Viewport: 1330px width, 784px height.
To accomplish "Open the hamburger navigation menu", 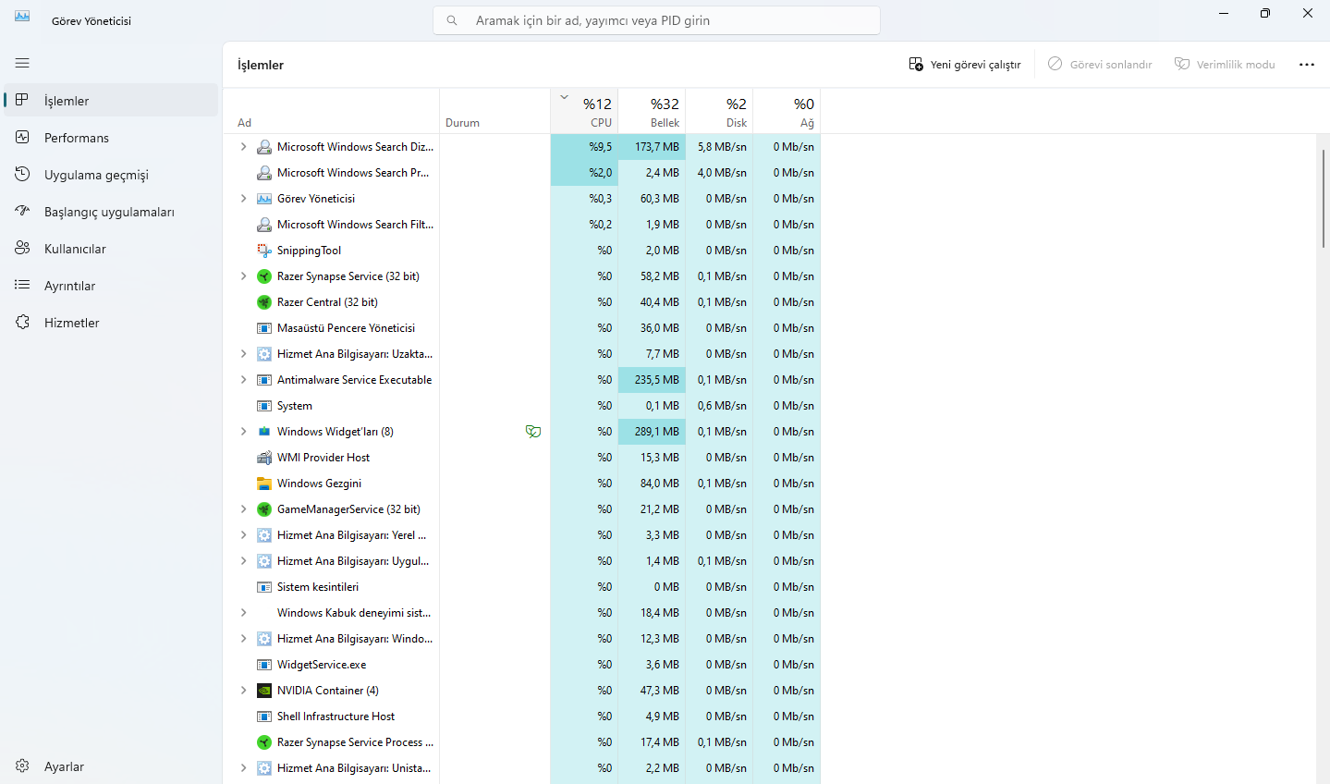I will pos(22,63).
